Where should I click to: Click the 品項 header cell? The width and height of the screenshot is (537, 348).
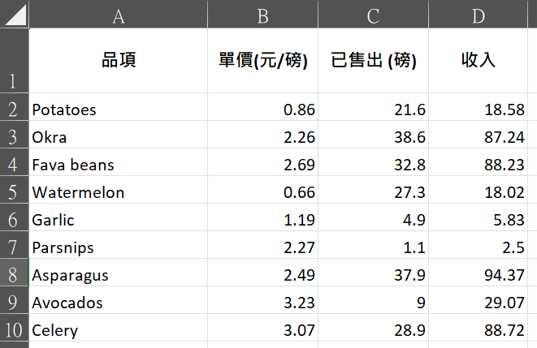(x=119, y=61)
